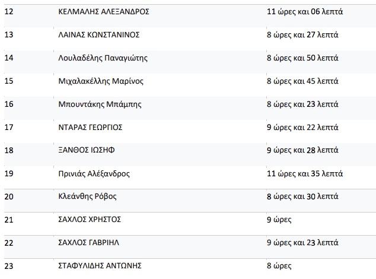Click the ΣΑΧΛΟΣ ΓΑΒΡΙΗΛ name
The height and width of the screenshot is (279, 376).
88,243
